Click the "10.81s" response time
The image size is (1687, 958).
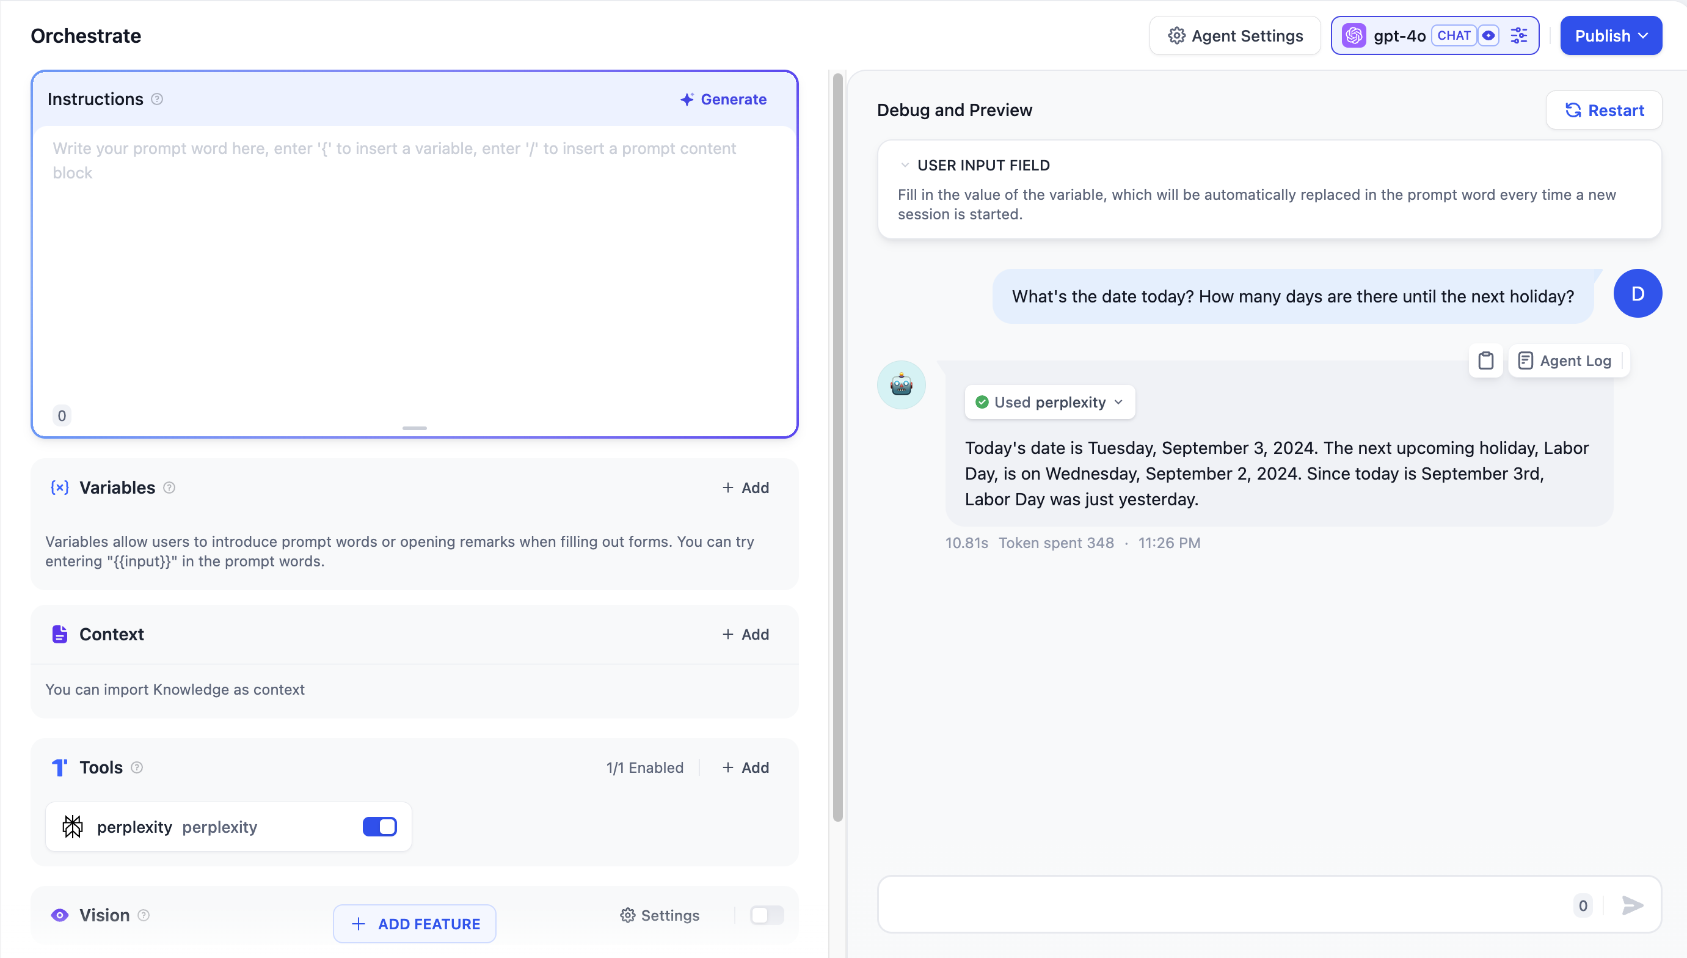(x=967, y=543)
